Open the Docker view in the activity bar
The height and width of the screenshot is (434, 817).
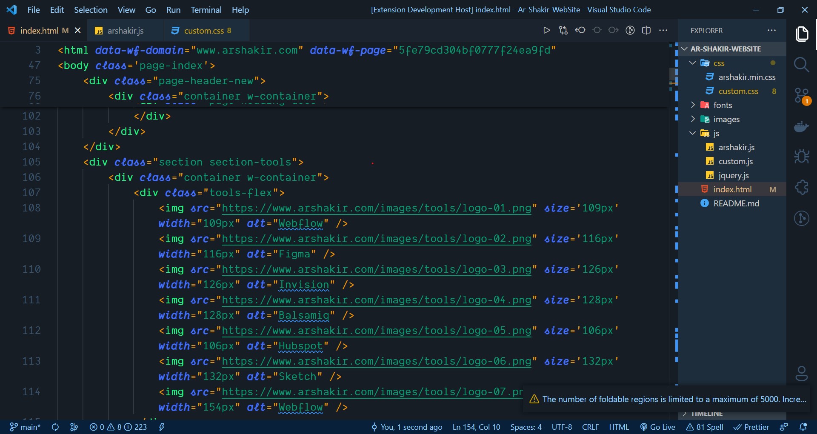coord(802,126)
